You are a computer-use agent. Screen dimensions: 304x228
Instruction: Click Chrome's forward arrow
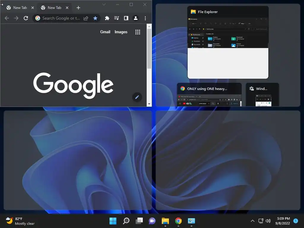pos(16,18)
